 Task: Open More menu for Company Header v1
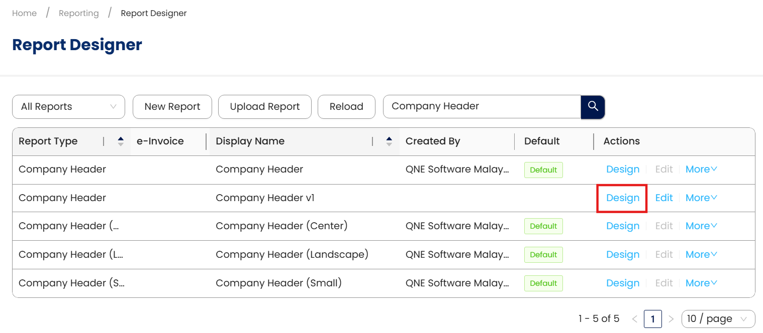click(x=701, y=198)
